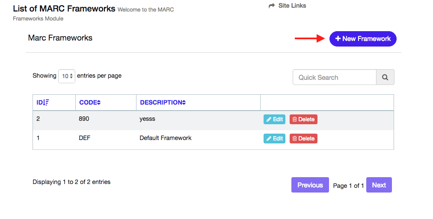Go to Previous page
The width and height of the screenshot is (433, 219).
tap(310, 185)
